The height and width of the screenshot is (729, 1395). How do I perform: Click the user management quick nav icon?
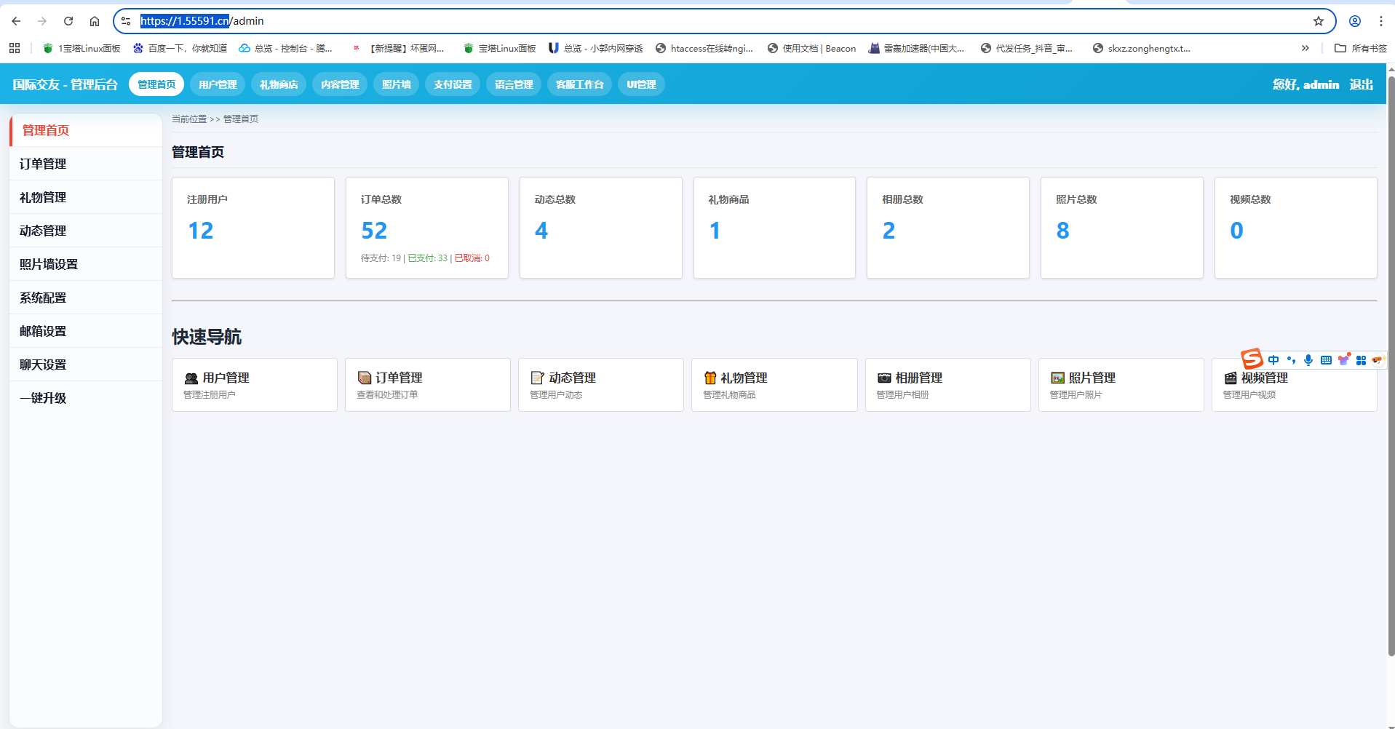point(191,378)
